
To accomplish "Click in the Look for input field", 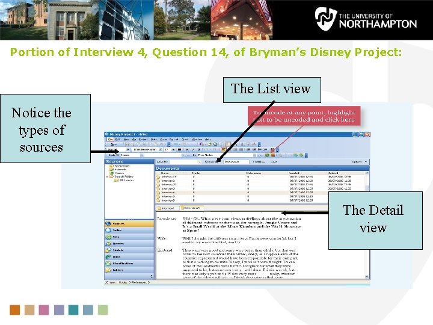I will (185, 162).
